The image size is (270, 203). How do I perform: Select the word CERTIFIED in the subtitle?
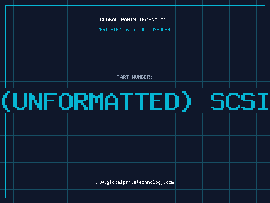point(109,30)
